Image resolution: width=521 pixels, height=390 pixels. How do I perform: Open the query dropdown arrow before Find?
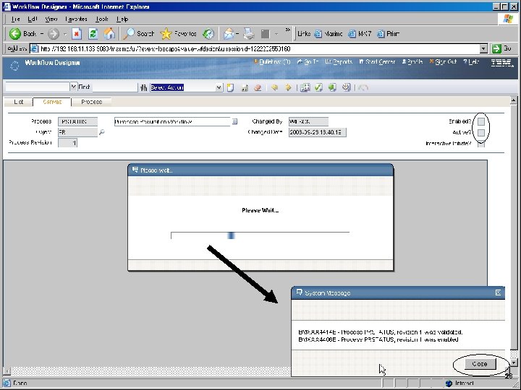(73, 87)
